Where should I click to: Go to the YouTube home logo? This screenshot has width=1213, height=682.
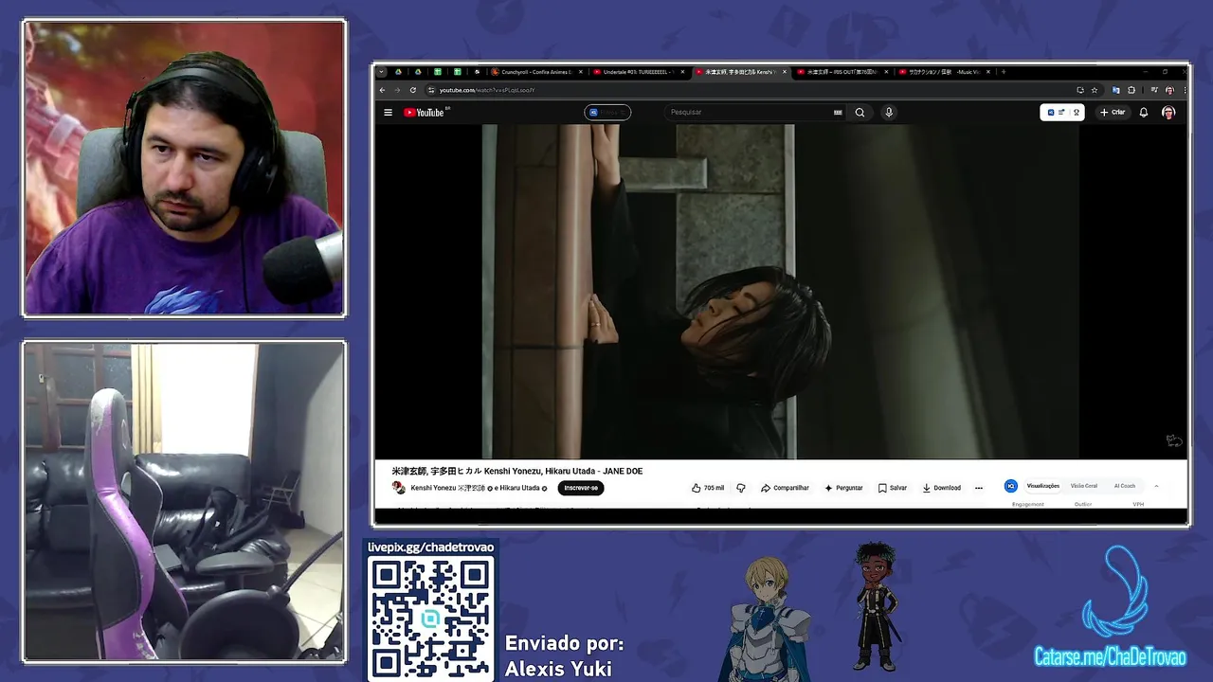click(x=425, y=112)
